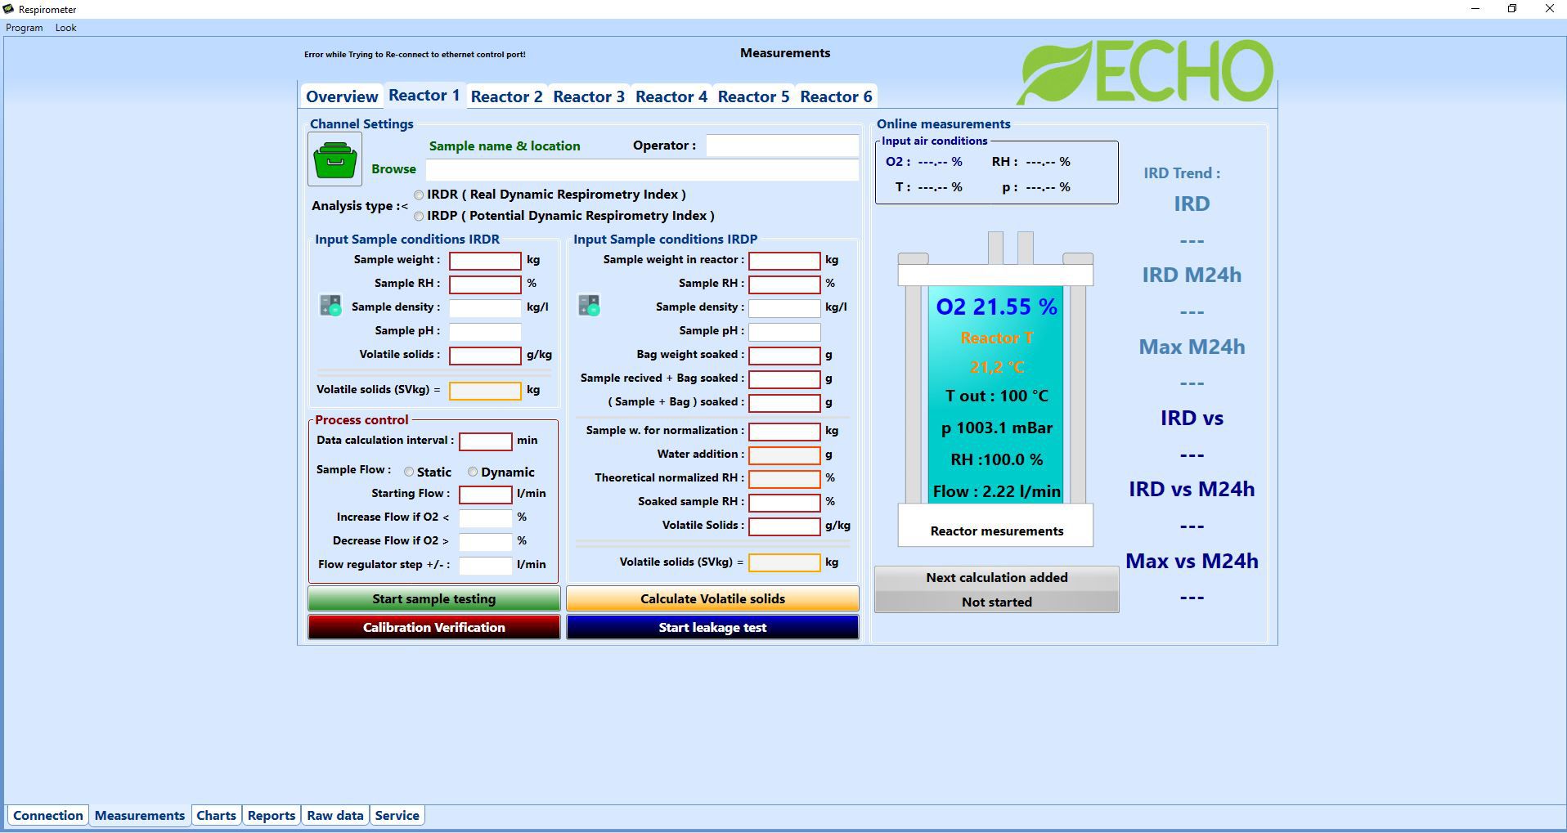
Task: Click the ECHO leaf logo
Action: click(x=1143, y=72)
